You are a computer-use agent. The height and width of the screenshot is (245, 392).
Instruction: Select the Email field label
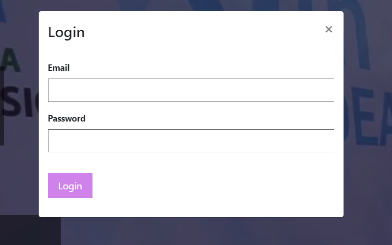[59, 68]
